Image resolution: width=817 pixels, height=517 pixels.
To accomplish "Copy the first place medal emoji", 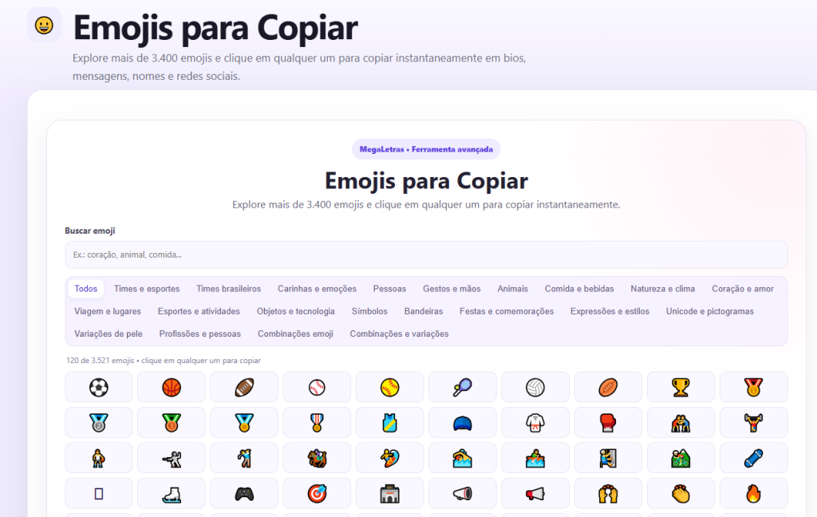I will [753, 387].
